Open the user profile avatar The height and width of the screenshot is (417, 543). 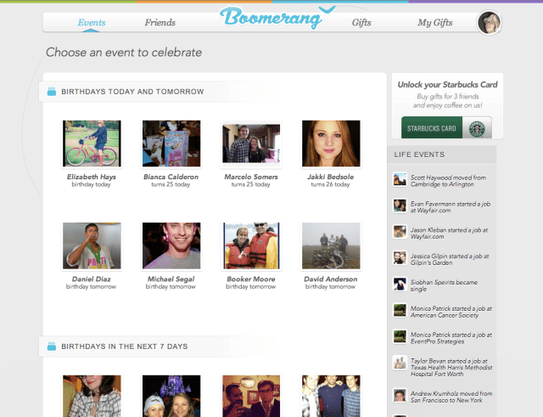tap(489, 23)
